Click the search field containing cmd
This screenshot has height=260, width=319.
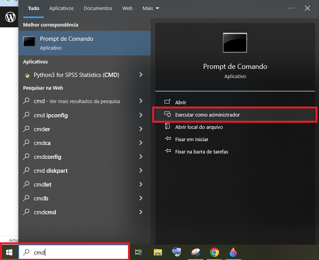(74, 252)
